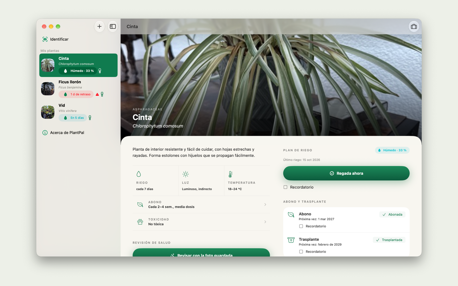
Task: Click the water drop Riego icon
Action: click(139, 174)
